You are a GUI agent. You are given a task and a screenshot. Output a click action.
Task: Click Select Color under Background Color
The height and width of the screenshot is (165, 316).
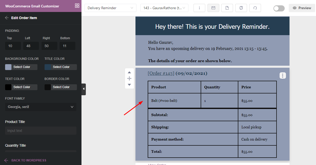pos(22,67)
